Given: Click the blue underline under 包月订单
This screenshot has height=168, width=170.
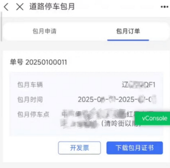Looking at the screenshot, I should 128,40.
